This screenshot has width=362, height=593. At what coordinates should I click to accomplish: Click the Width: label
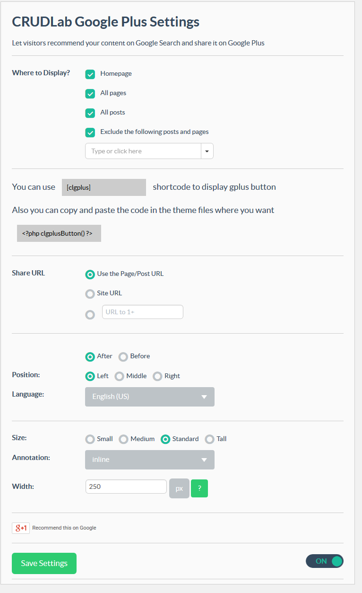point(23,486)
